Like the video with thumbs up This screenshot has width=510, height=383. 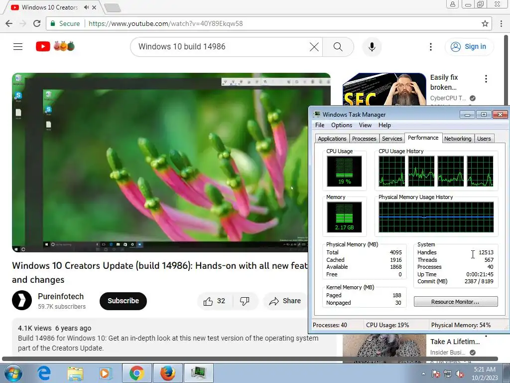click(214, 301)
